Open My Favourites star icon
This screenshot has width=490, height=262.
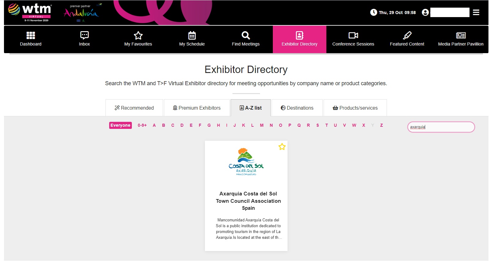coord(138,35)
